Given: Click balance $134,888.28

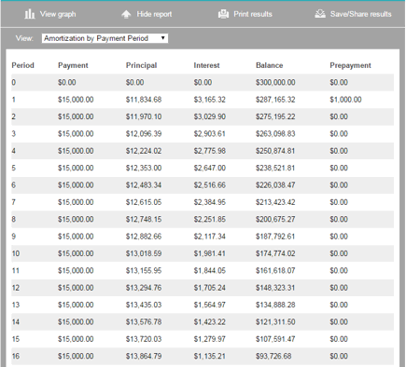Looking at the screenshot, I should point(275,305).
